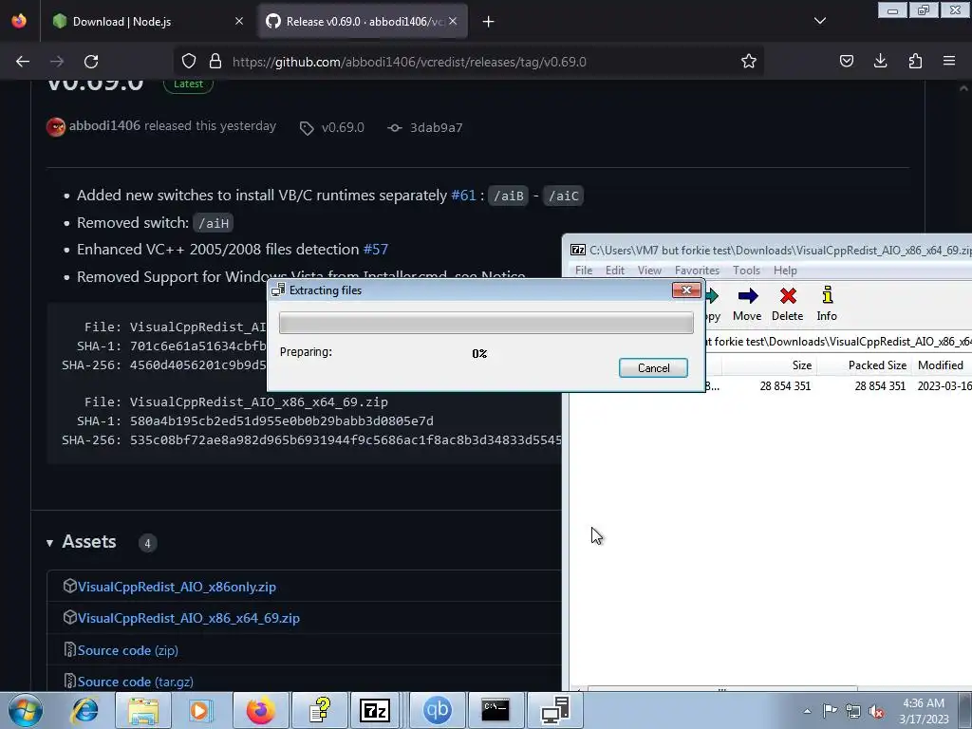Switch to Release v0.69.0 tab
The width and height of the screenshot is (972, 729).
point(363,22)
